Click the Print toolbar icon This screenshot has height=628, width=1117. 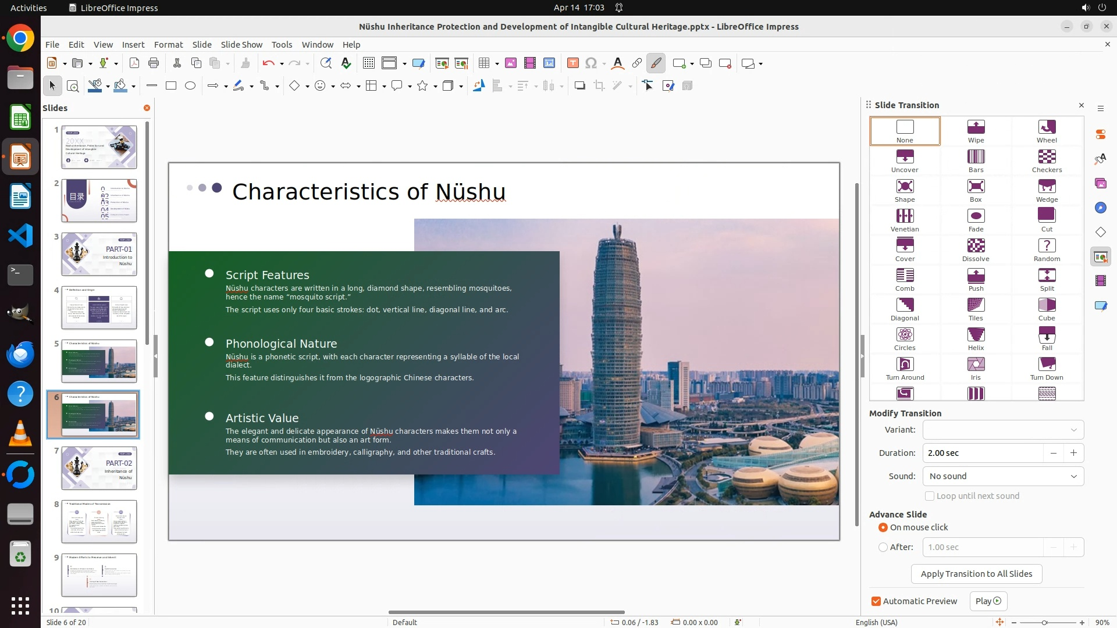click(x=154, y=63)
